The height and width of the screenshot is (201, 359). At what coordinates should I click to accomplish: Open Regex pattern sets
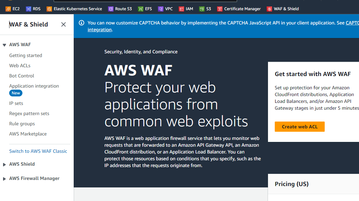(x=29, y=113)
